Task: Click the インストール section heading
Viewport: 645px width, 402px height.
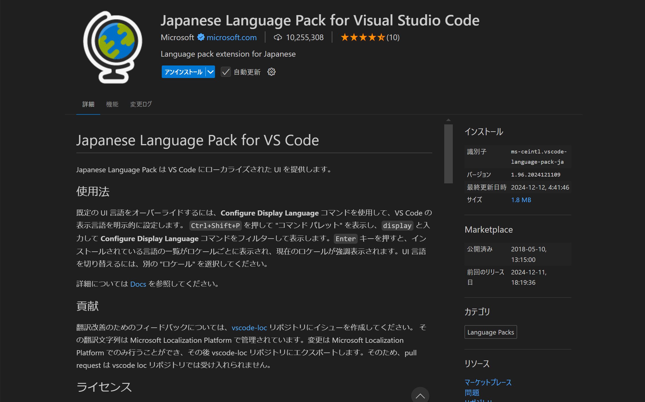Action: tap(484, 132)
